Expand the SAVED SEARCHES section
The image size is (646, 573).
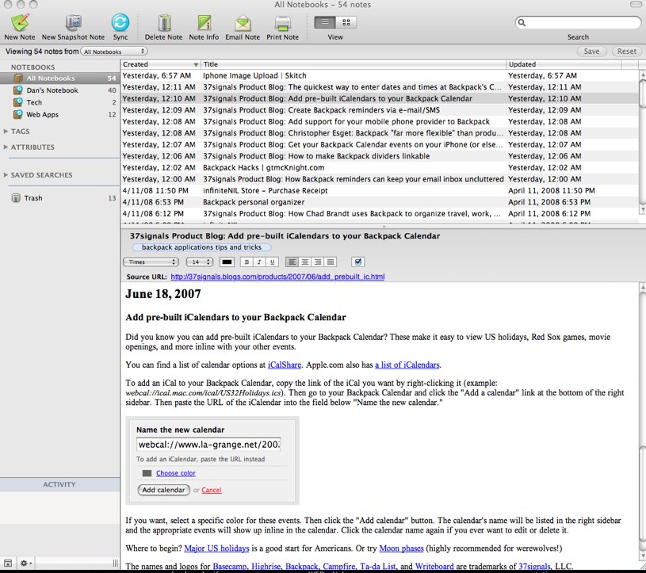coord(6,175)
